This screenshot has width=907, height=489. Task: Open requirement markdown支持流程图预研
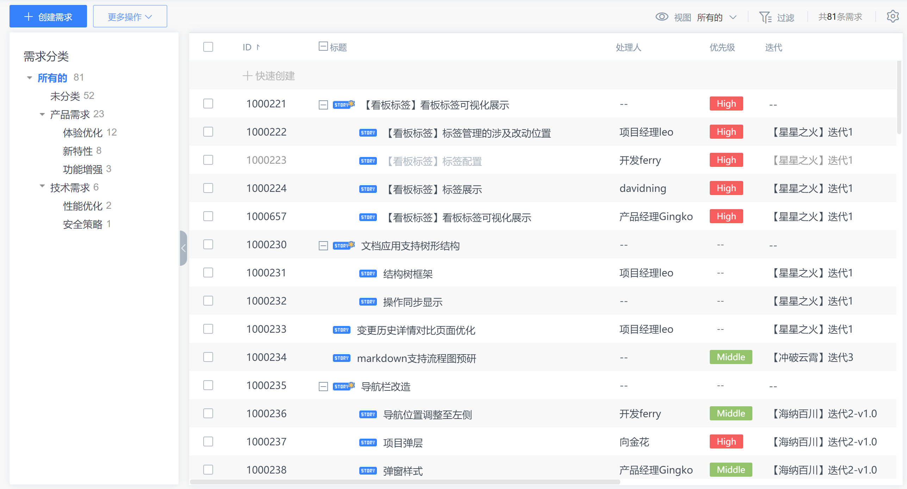(416, 358)
